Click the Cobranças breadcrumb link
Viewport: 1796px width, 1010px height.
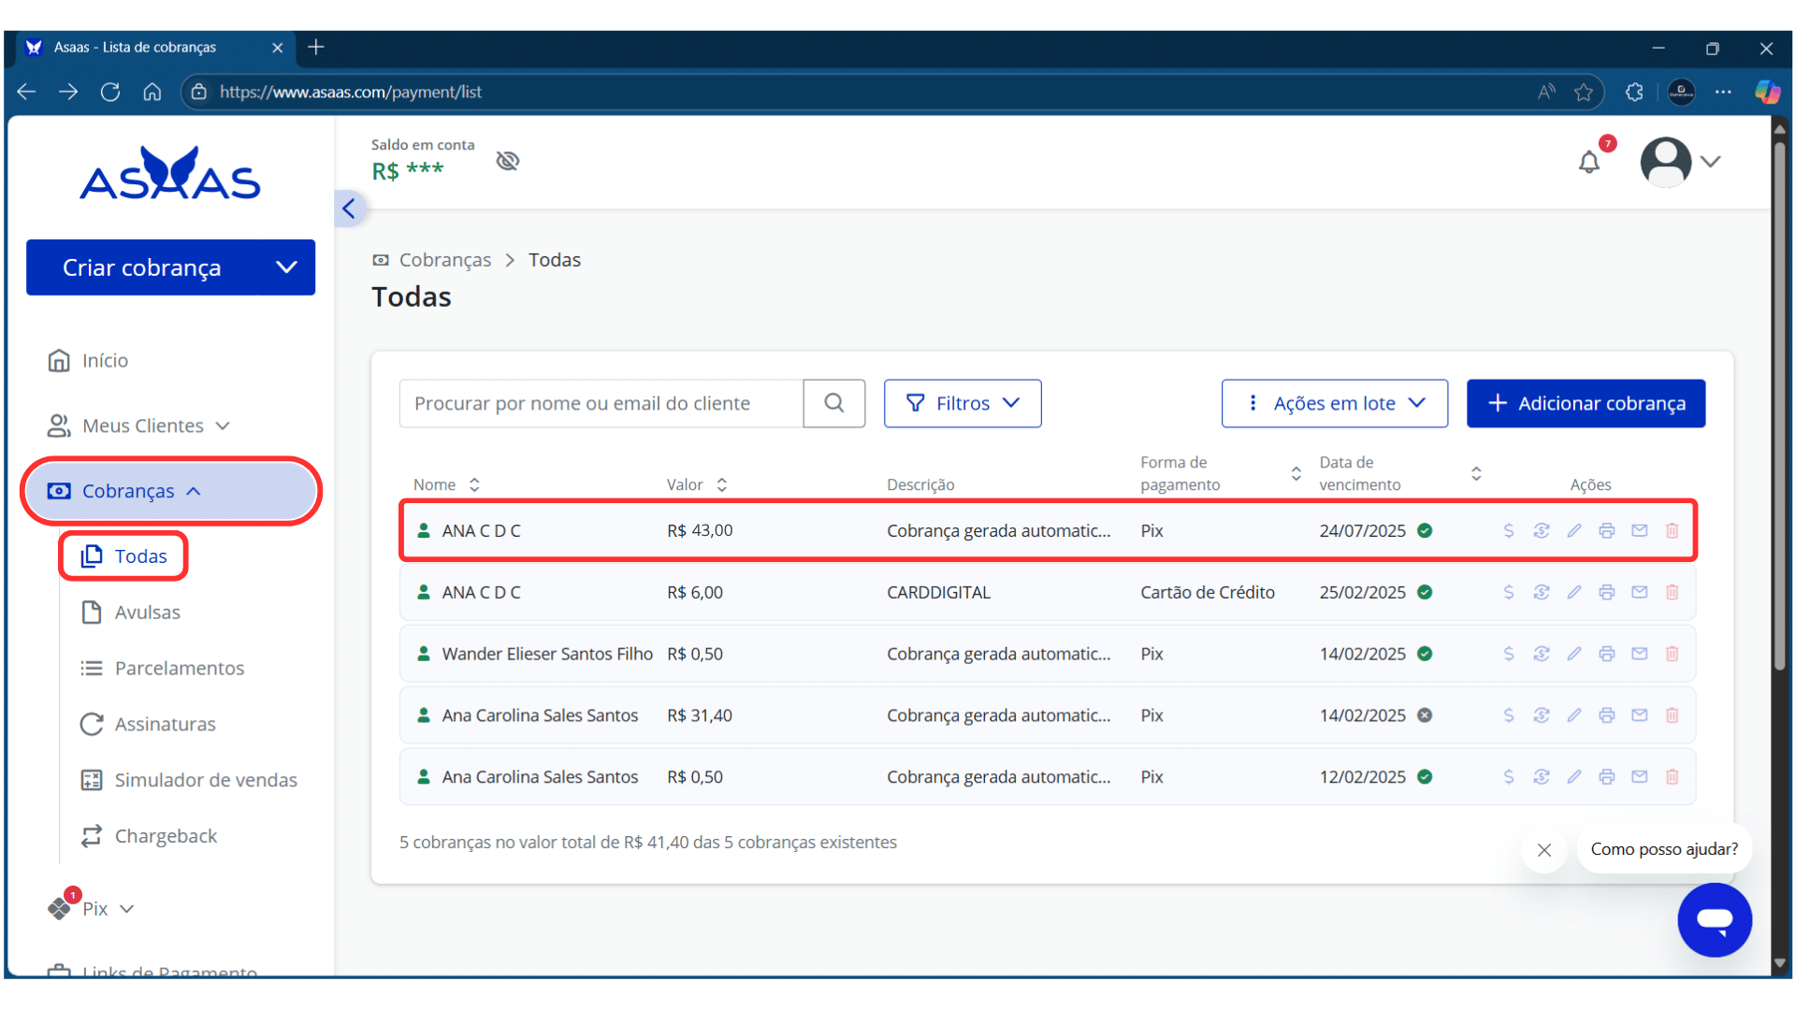444,260
